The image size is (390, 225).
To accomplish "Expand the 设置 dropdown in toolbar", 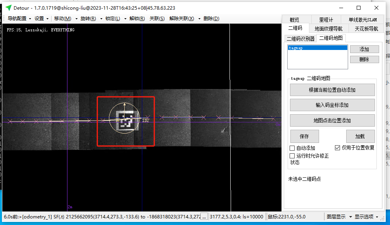I will [41, 19].
